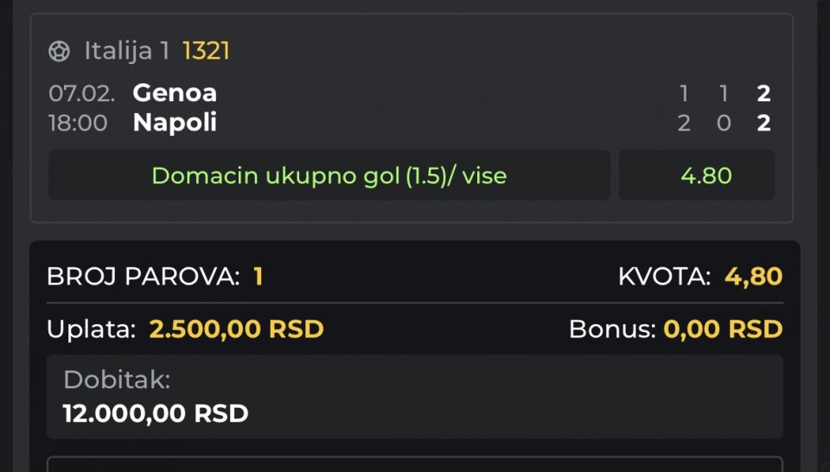Click Napoli's first-half score 2

684,123
